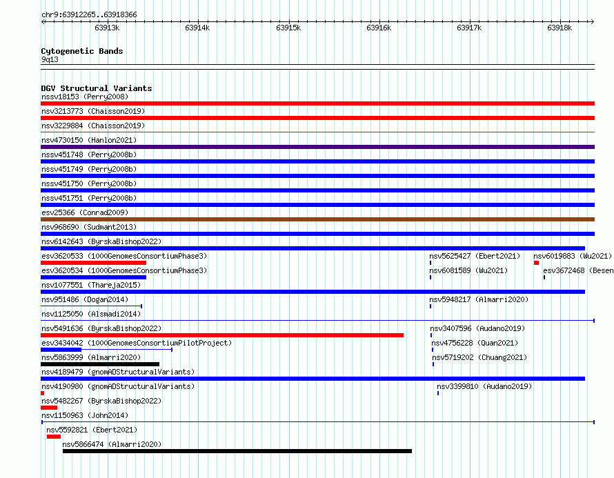Screen dimensions: 614x478
Task: Click the ruler's right arrow end
Action: pos(593,21)
